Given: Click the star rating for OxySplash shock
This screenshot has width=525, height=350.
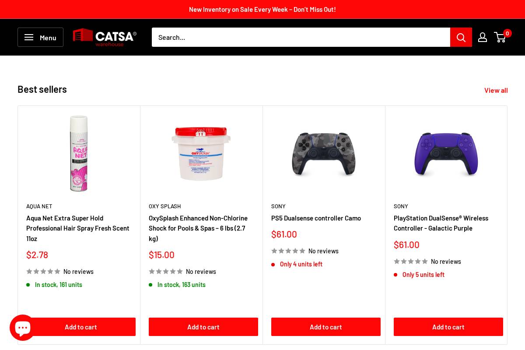Looking at the screenshot, I should (x=166, y=271).
